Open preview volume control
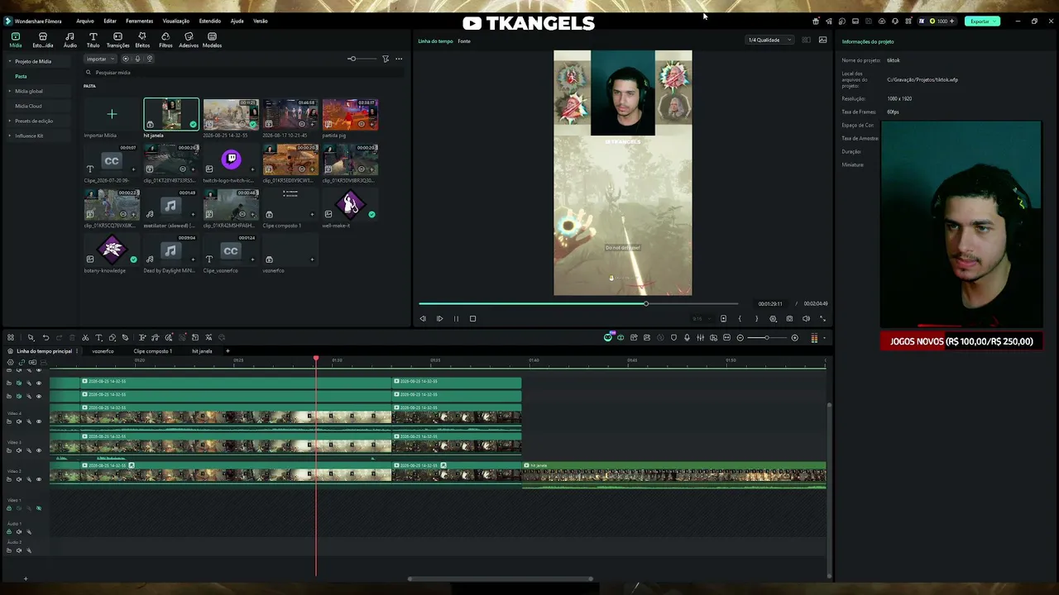 (806, 318)
